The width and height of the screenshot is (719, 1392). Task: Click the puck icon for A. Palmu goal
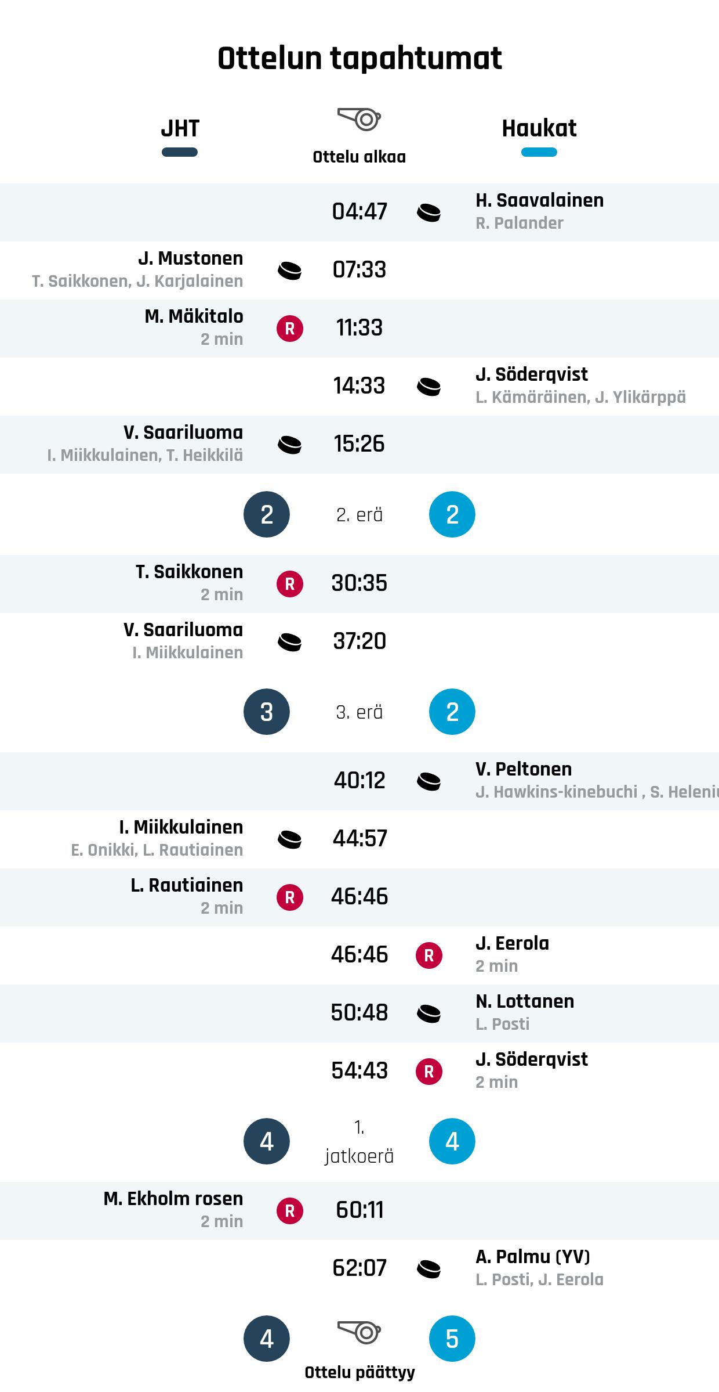(x=429, y=1269)
